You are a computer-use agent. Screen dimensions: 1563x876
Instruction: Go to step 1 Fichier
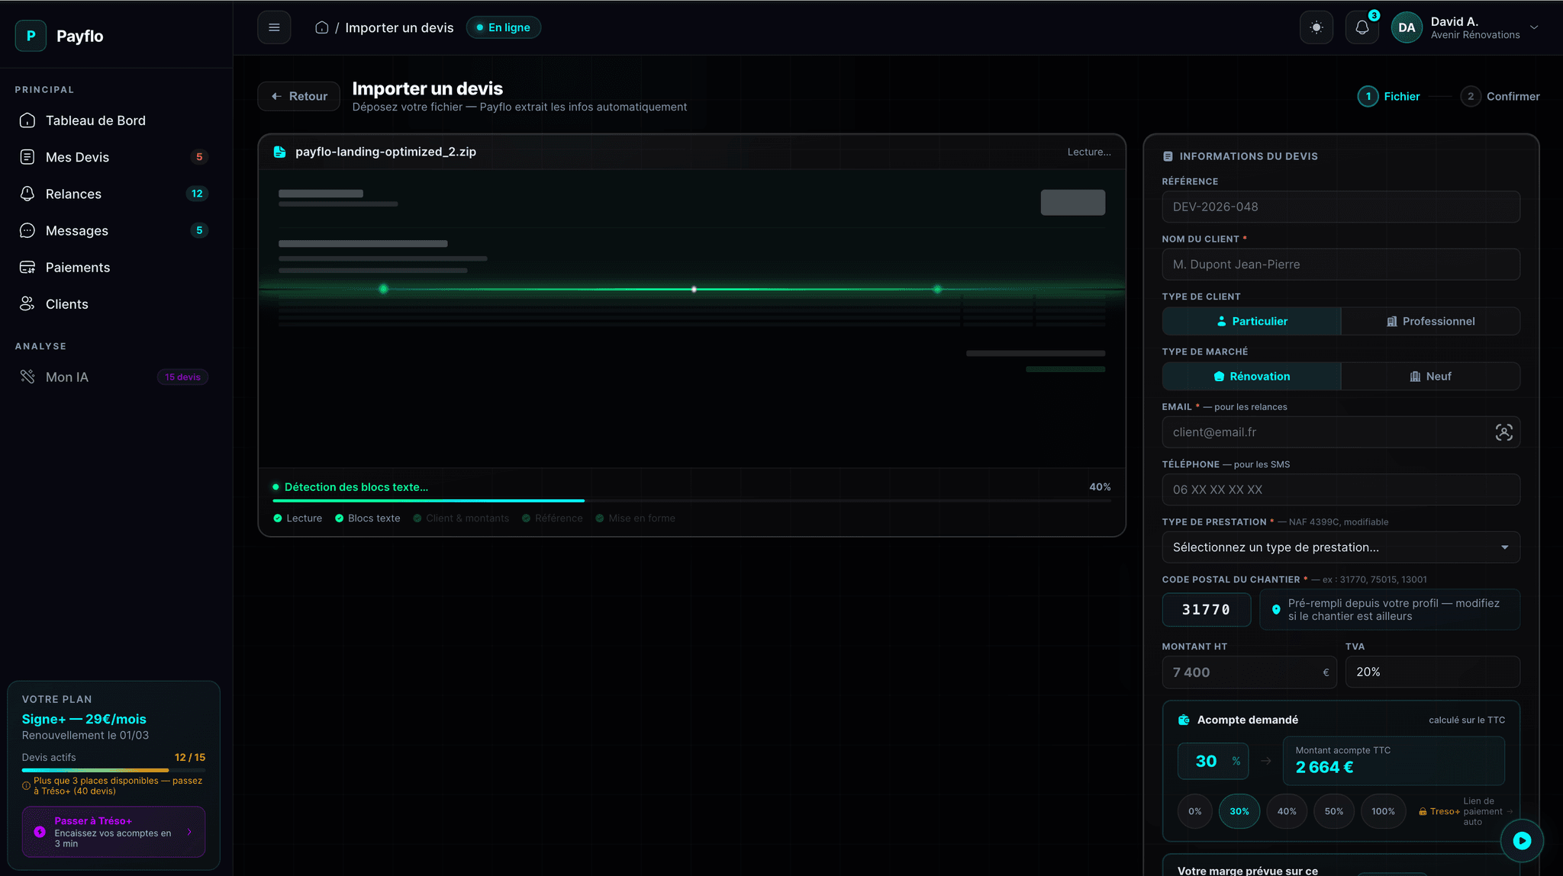pos(1389,97)
